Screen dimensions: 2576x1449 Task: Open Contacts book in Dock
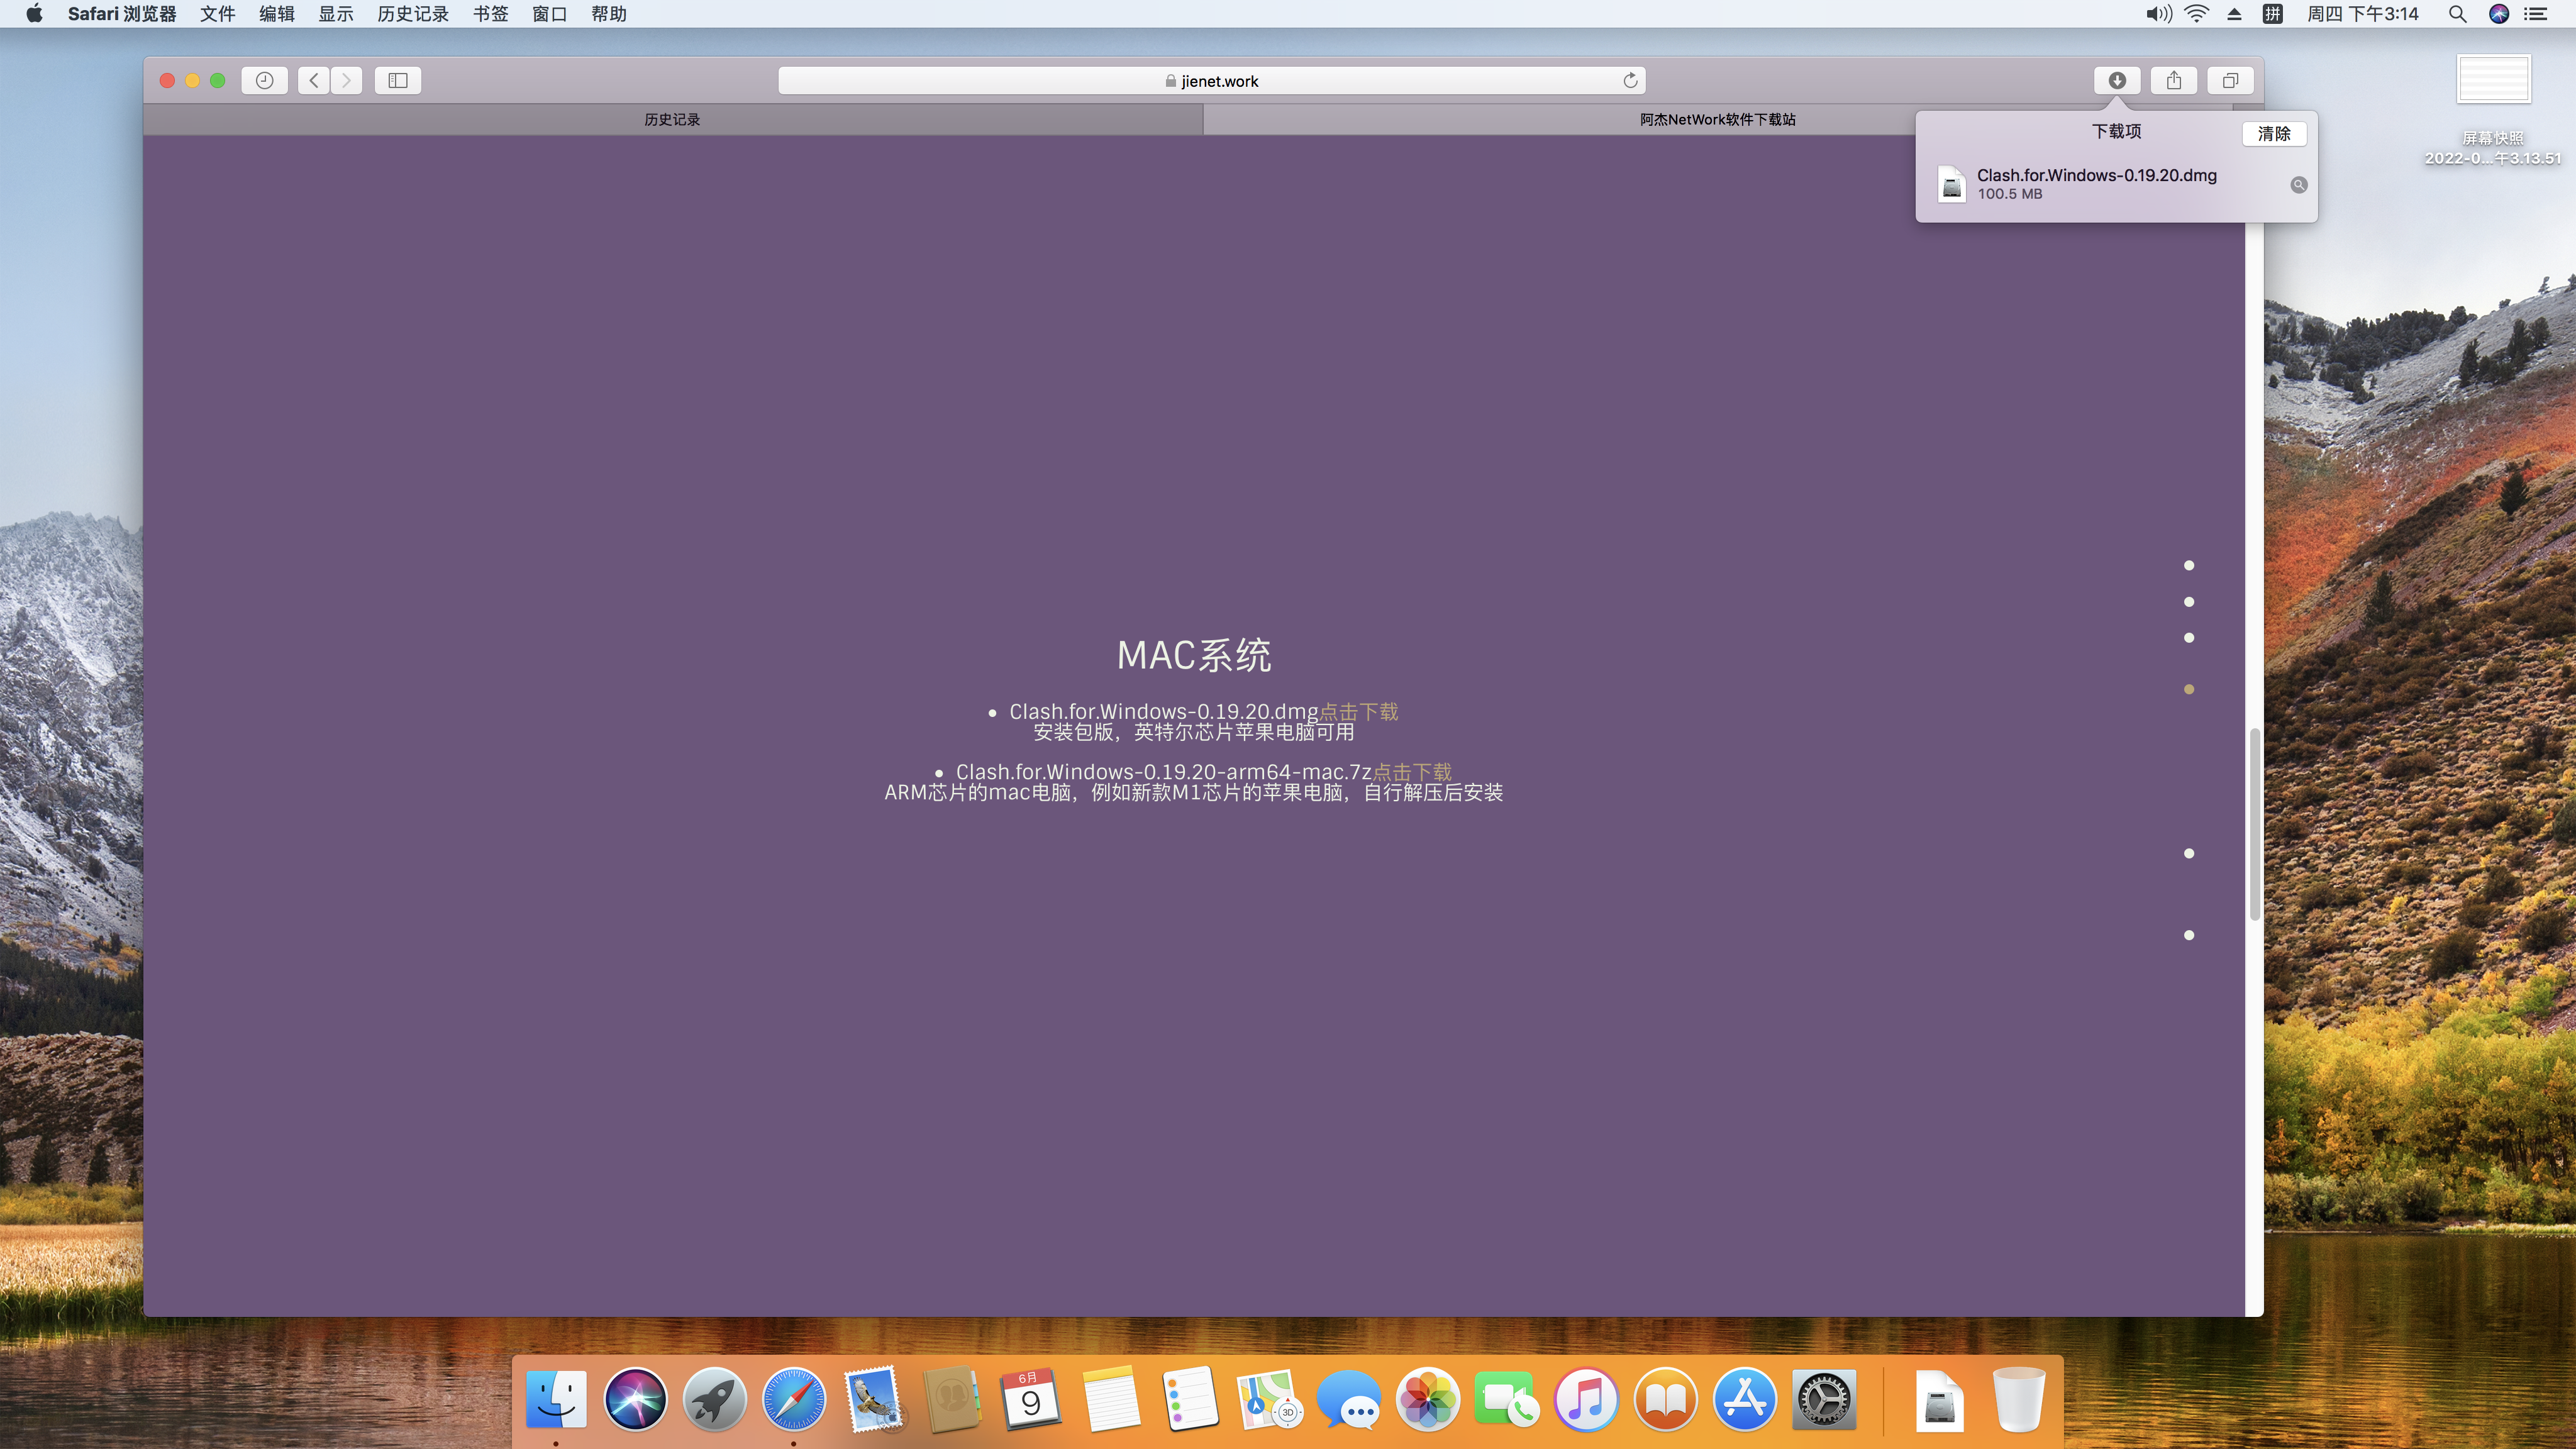click(952, 1399)
